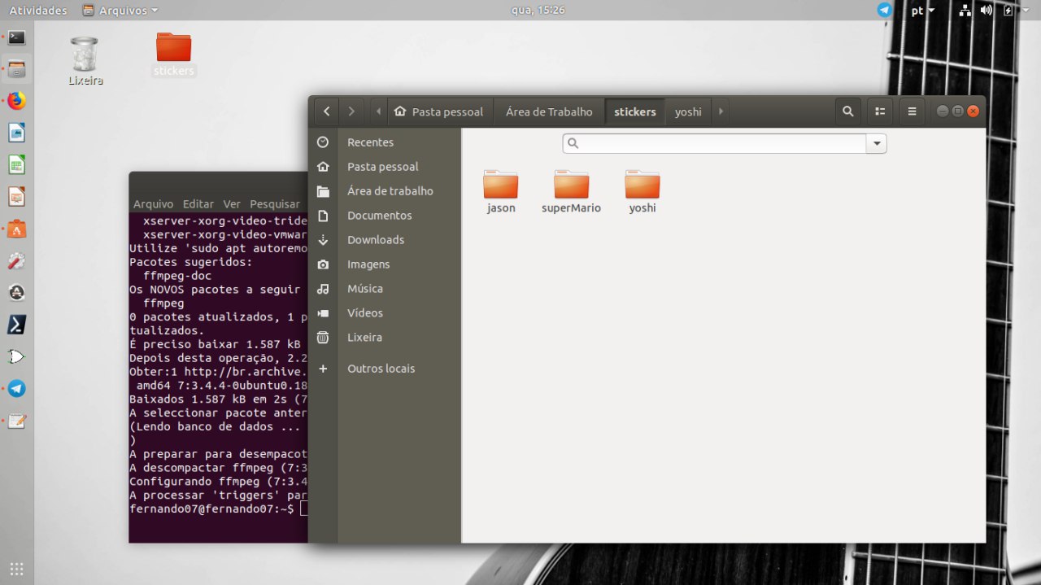The height and width of the screenshot is (585, 1041).
Task: Toggle the list/grid view button
Action: 880,111
